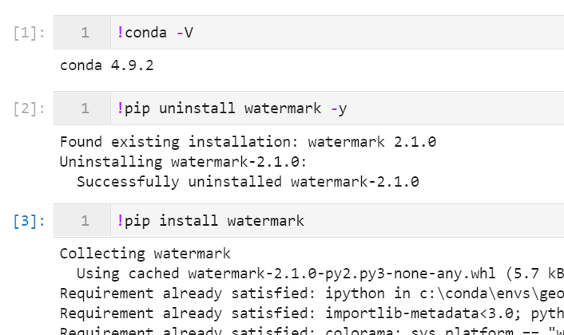Select the [2] cell prompt label
Viewport: 564px width, 335px height.
[x=29, y=108]
